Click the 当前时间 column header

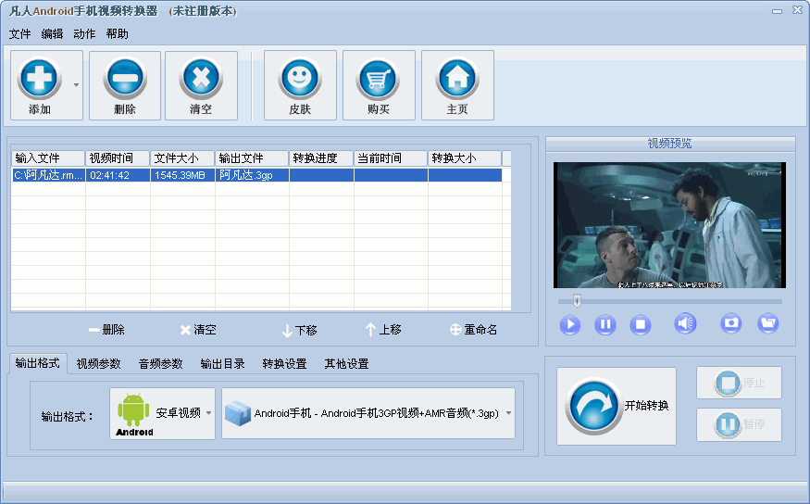click(x=391, y=158)
